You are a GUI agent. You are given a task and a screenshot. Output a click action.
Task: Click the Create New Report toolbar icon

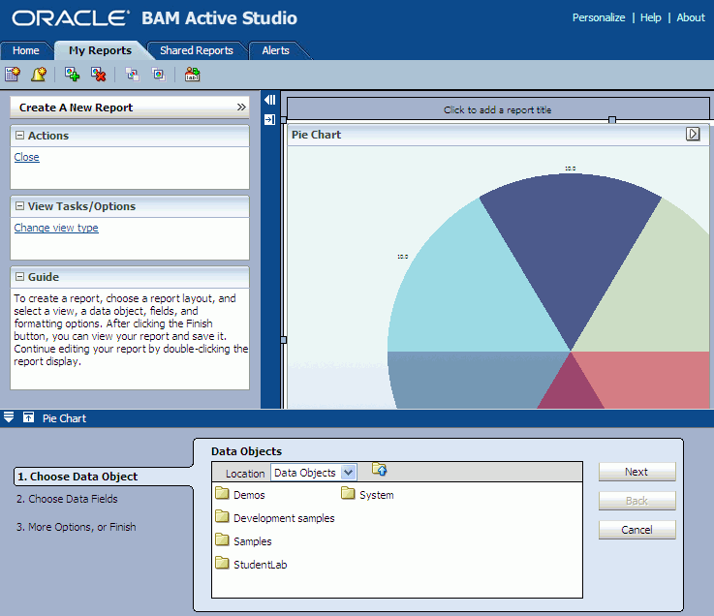pos(13,74)
